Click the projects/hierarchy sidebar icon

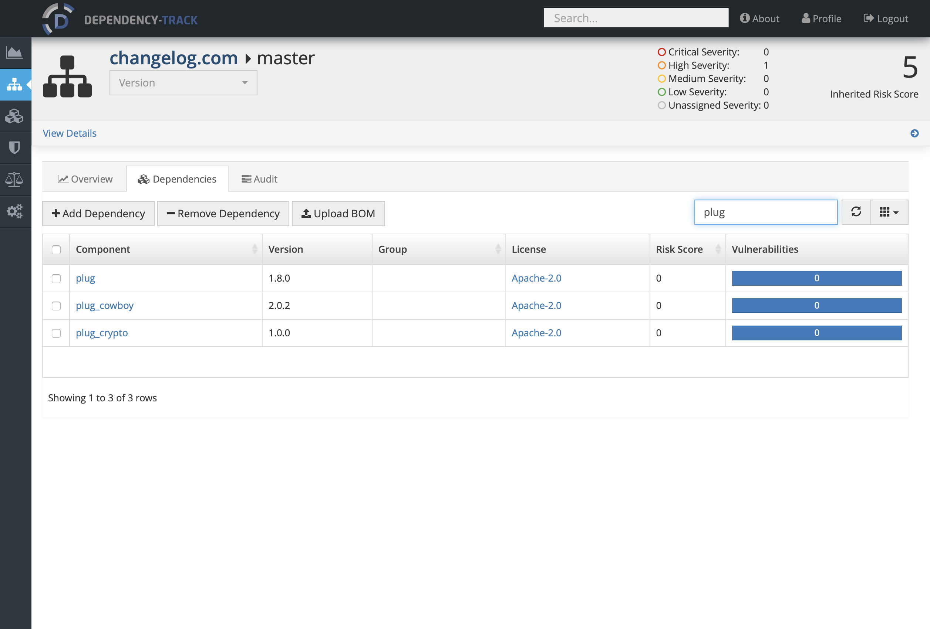click(16, 84)
